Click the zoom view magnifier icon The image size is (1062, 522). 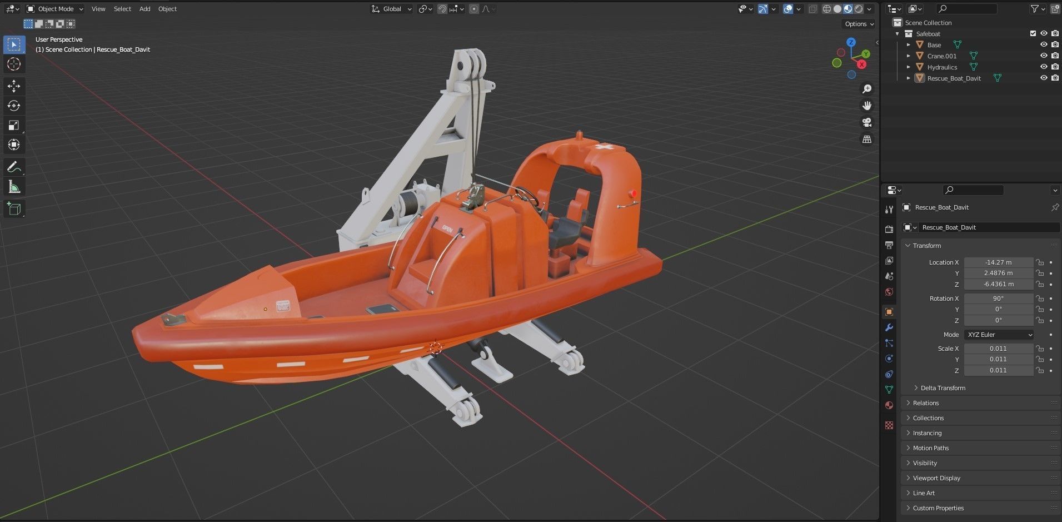[866, 89]
